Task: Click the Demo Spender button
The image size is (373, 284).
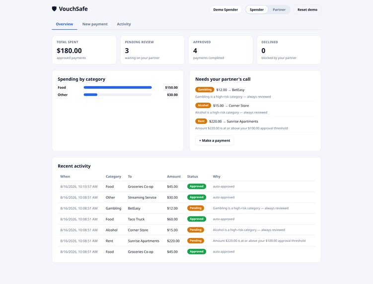Action: coord(225,10)
